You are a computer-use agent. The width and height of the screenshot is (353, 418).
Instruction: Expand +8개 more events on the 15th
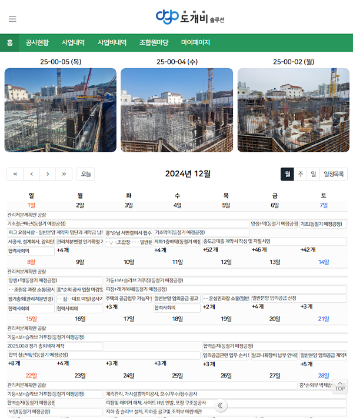[14, 363]
